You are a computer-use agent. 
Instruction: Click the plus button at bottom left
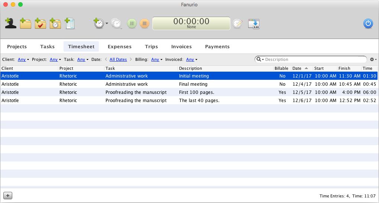8,196
